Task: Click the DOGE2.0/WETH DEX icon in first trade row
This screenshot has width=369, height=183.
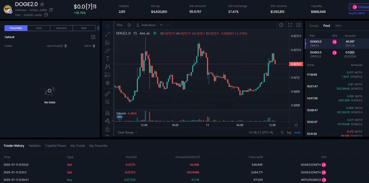Action: 324,165
